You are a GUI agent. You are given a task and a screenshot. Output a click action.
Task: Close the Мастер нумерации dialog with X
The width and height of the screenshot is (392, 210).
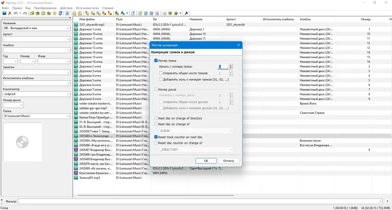point(238,45)
